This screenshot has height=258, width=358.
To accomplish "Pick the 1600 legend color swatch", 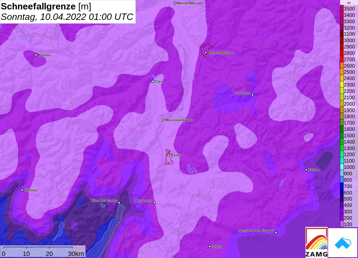I will tap(342, 129).
